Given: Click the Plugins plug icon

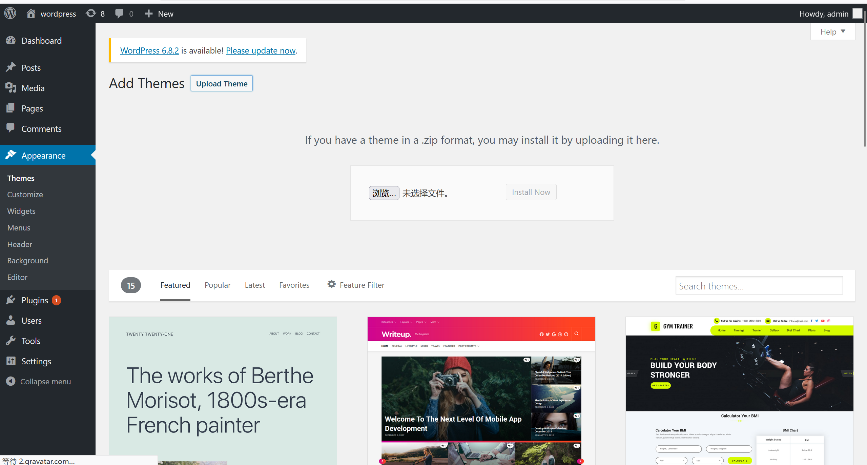Looking at the screenshot, I should tap(11, 300).
